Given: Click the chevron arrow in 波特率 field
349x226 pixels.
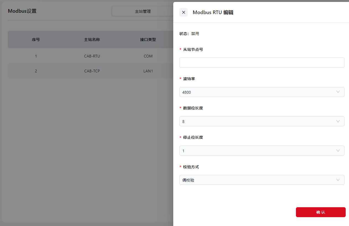Looking at the screenshot, I should click(x=338, y=92).
